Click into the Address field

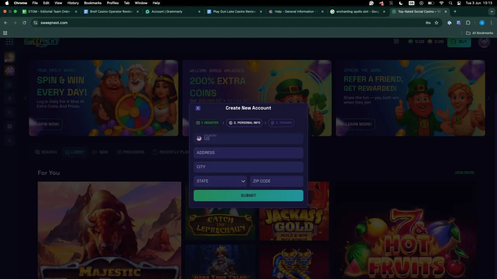tap(248, 153)
